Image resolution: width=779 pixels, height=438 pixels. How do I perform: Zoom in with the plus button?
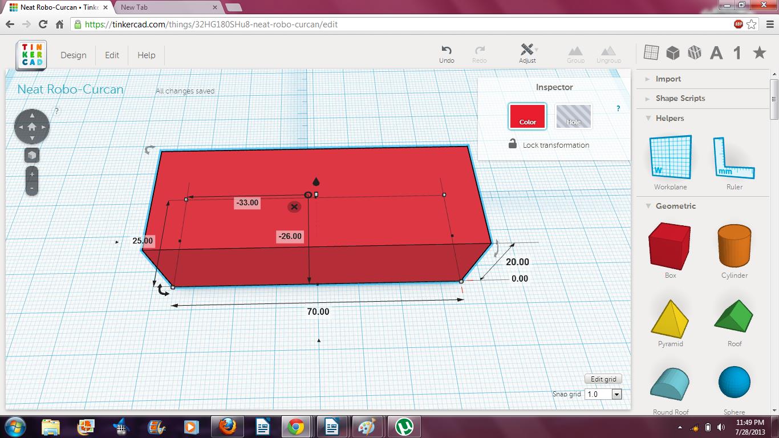(32, 174)
